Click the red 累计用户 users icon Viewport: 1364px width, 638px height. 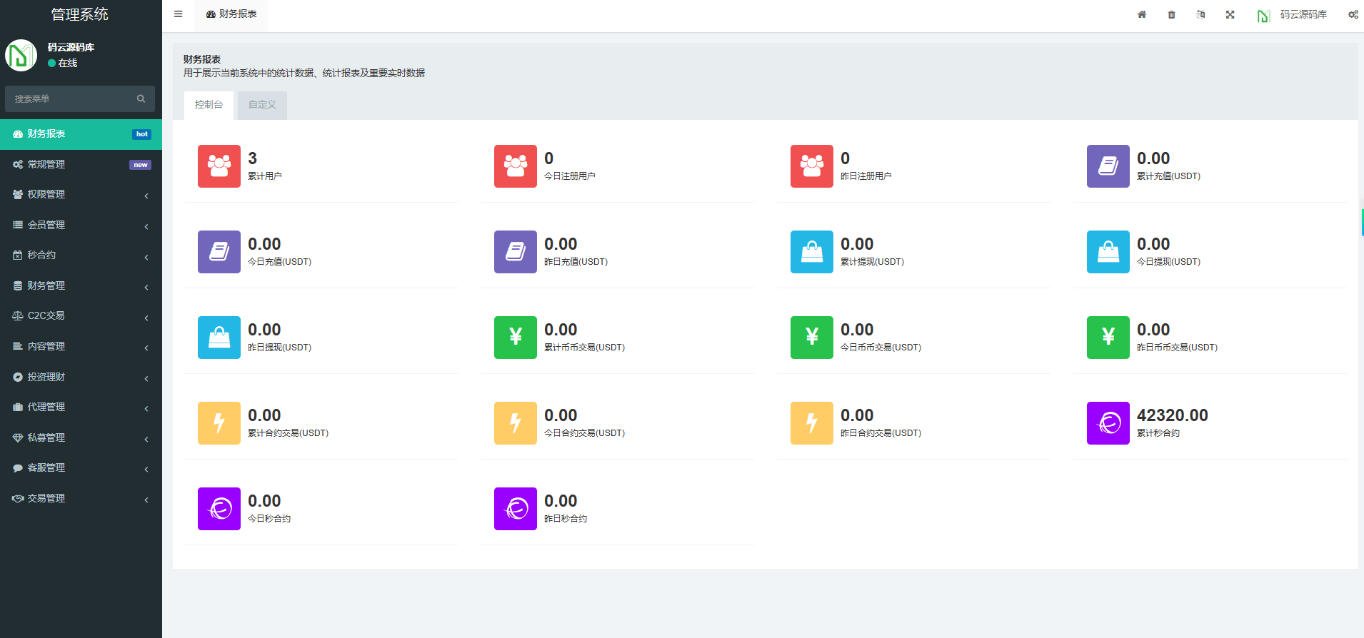pyautogui.click(x=219, y=166)
